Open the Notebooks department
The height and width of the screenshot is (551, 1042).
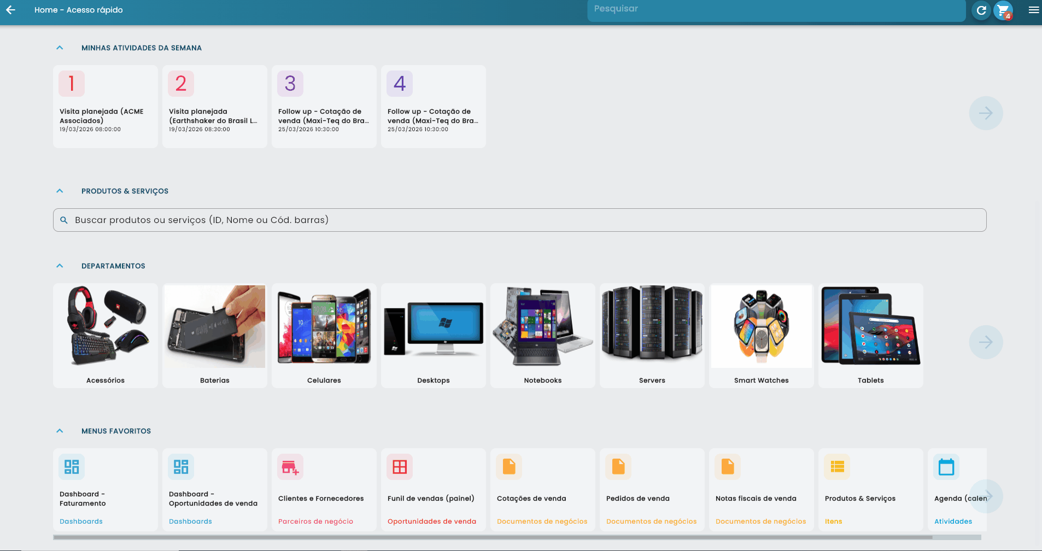coord(543,336)
